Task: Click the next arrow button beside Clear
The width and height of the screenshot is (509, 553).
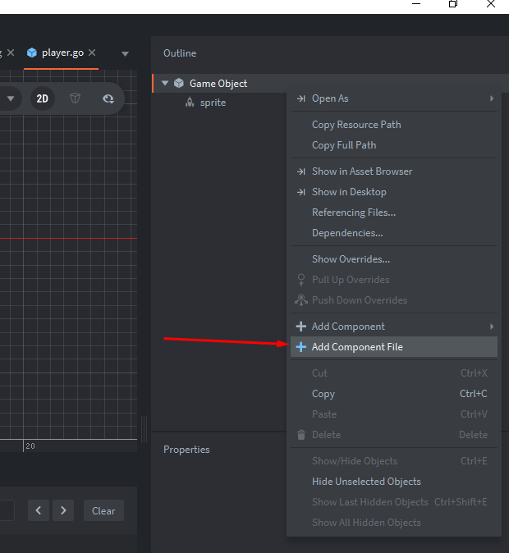Action: click(x=63, y=510)
